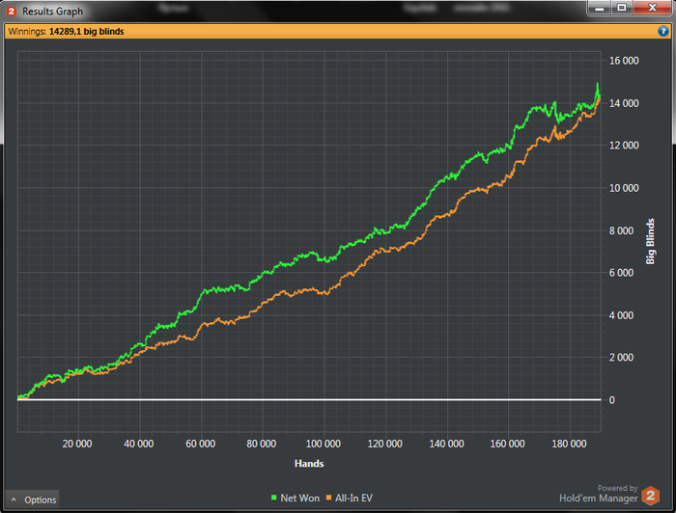Image resolution: width=676 pixels, height=513 pixels.
Task: Click the 0 y-axis label
Action: (x=611, y=400)
